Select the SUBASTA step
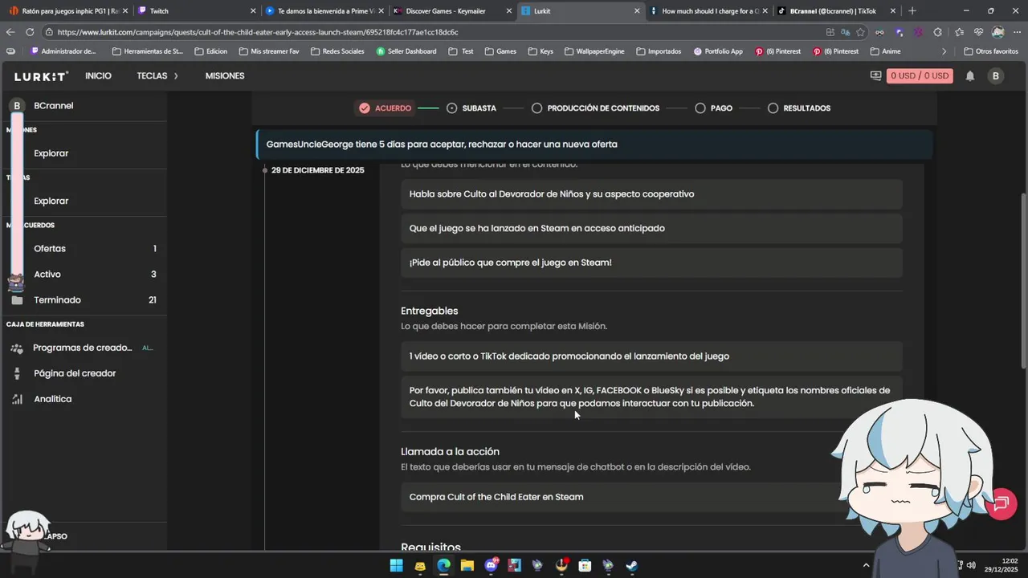 click(471, 108)
